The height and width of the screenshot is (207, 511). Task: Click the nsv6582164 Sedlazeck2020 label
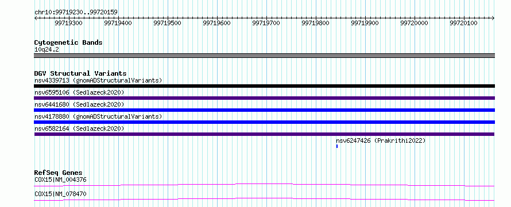click(x=79, y=128)
